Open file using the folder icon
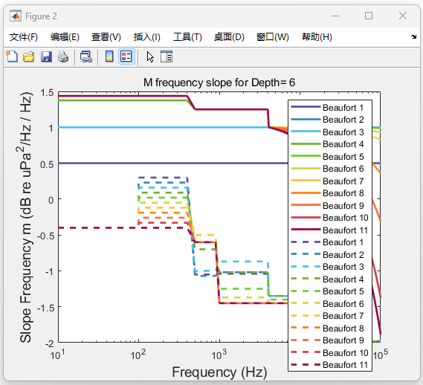The image size is (423, 385). pos(28,57)
